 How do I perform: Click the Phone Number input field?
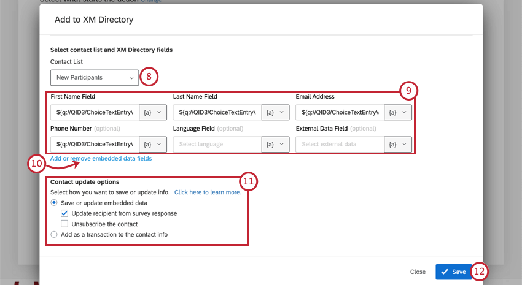pyautogui.click(x=95, y=144)
